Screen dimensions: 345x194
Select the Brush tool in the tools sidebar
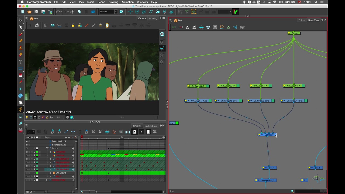click(x=21, y=34)
